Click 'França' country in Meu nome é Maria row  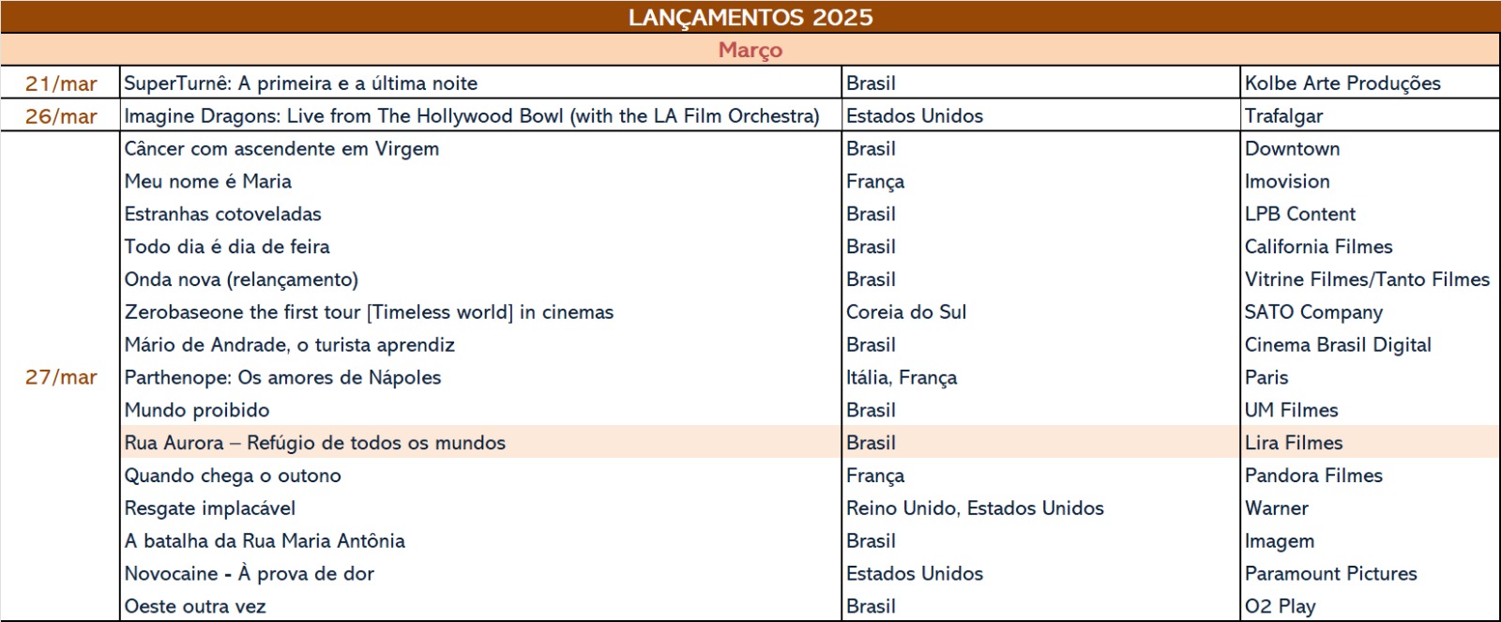[x=875, y=182]
